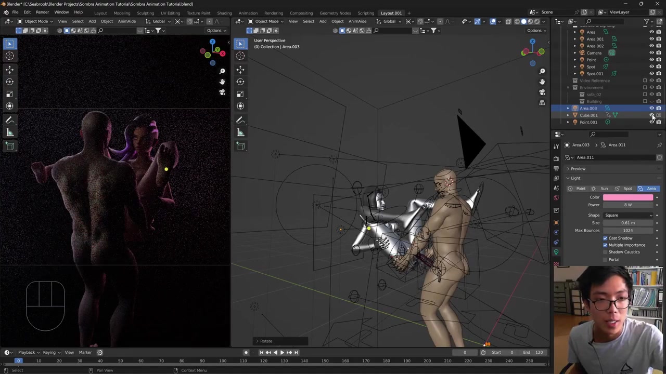666x374 pixels.
Task: Activate the Rotate tool in right viewport
Action: coord(240,82)
